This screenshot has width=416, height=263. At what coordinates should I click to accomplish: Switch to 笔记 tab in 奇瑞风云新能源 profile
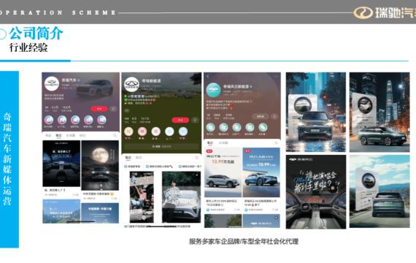click(210, 143)
